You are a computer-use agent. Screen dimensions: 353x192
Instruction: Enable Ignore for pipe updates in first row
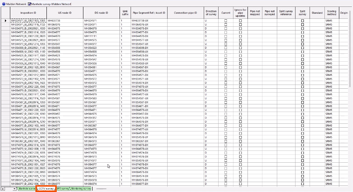(240, 20)
